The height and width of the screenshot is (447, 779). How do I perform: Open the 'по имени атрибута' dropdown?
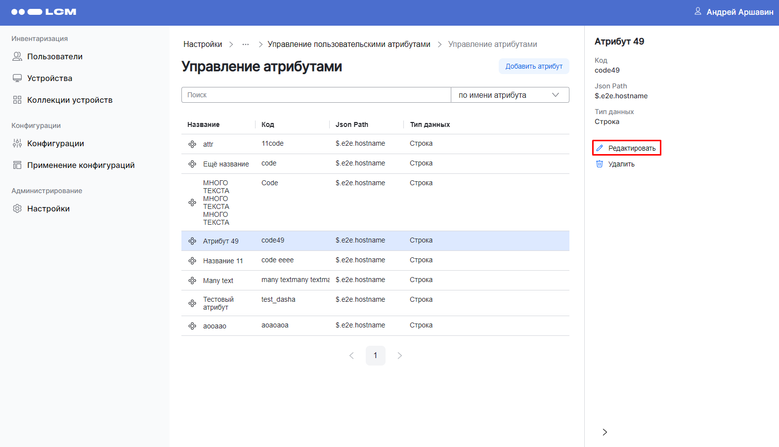[510, 95]
